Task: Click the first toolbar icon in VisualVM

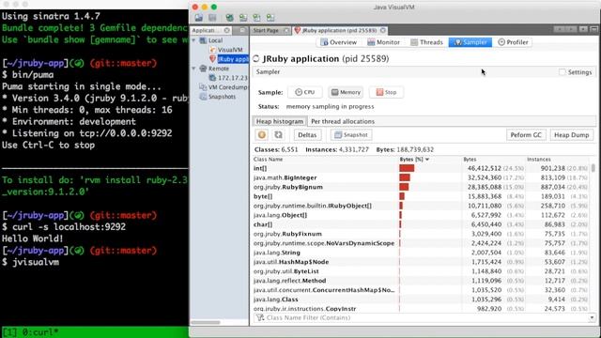Action: pos(198,18)
